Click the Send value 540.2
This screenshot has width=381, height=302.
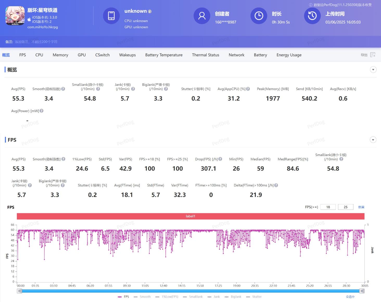[x=309, y=98]
